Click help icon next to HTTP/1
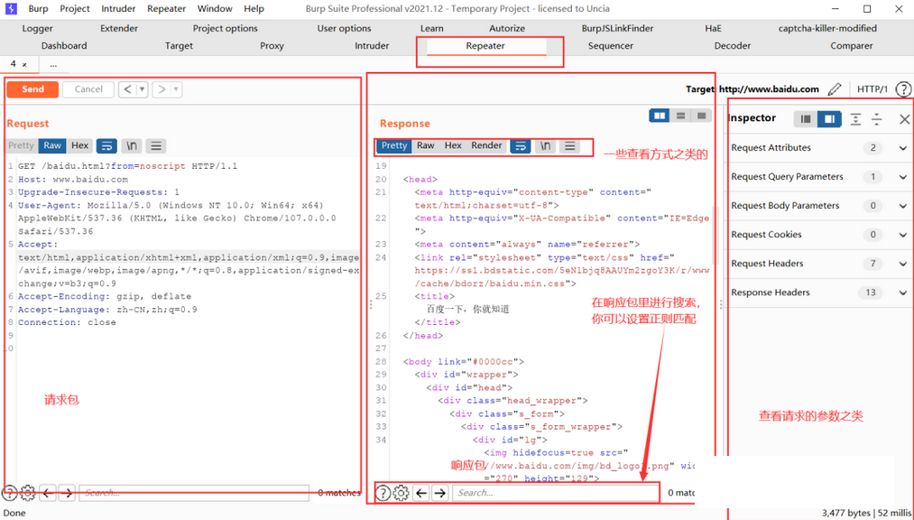914x520 pixels. (x=903, y=89)
